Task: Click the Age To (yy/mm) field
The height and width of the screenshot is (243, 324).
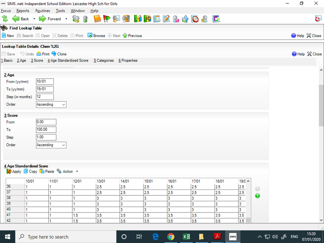Action: pos(45,89)
